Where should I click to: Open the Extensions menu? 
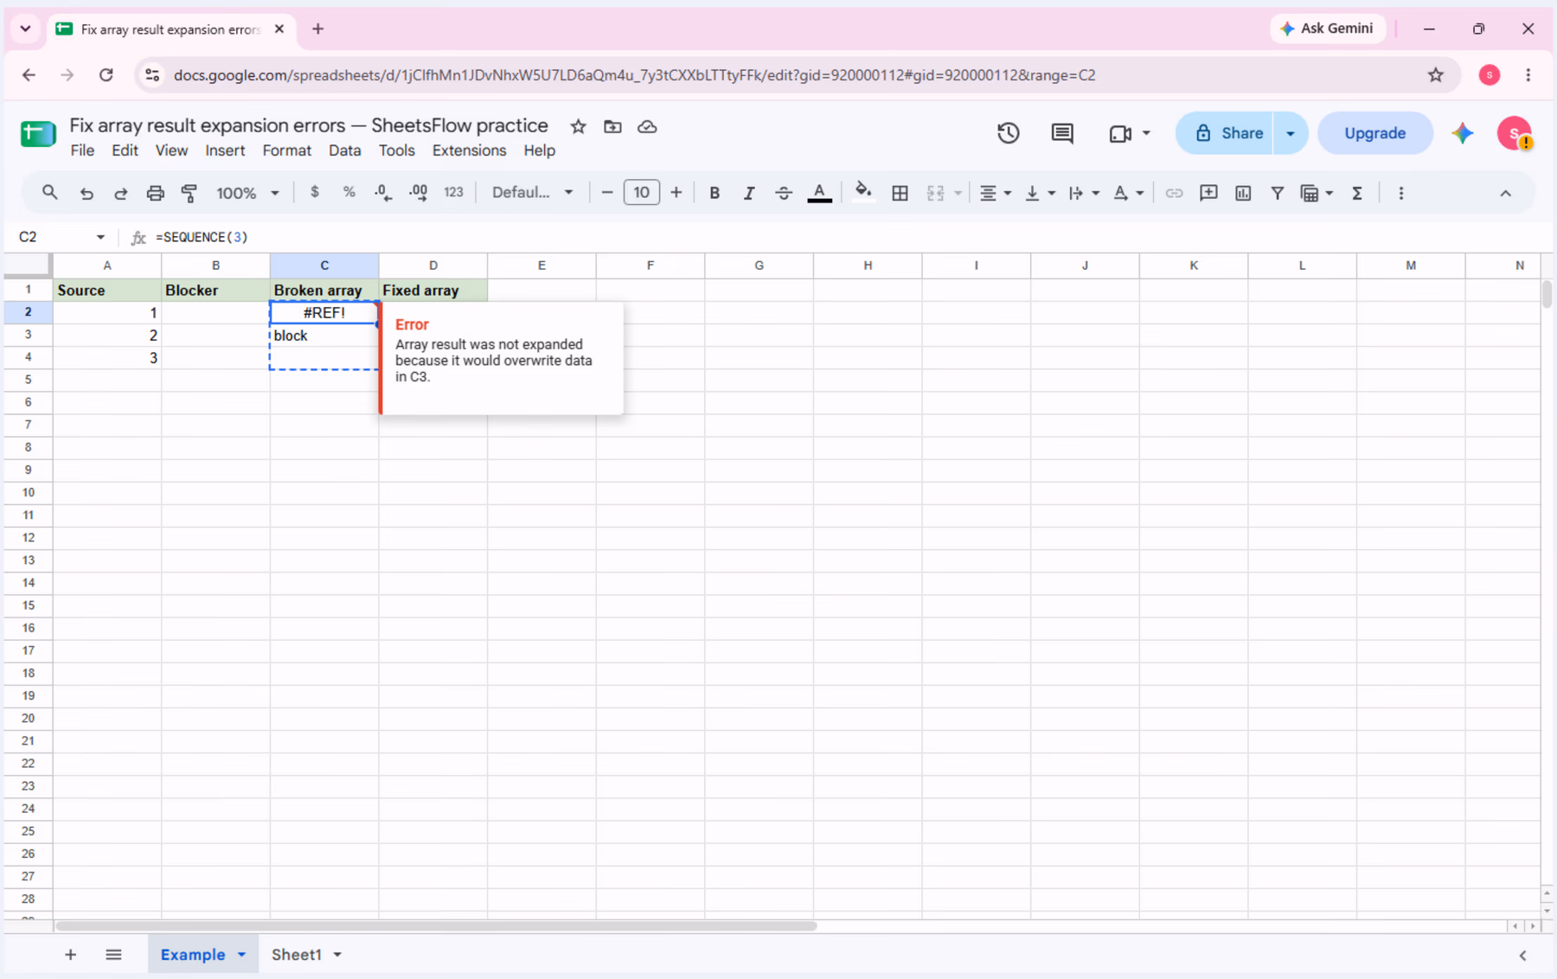[x=469, y=150]
